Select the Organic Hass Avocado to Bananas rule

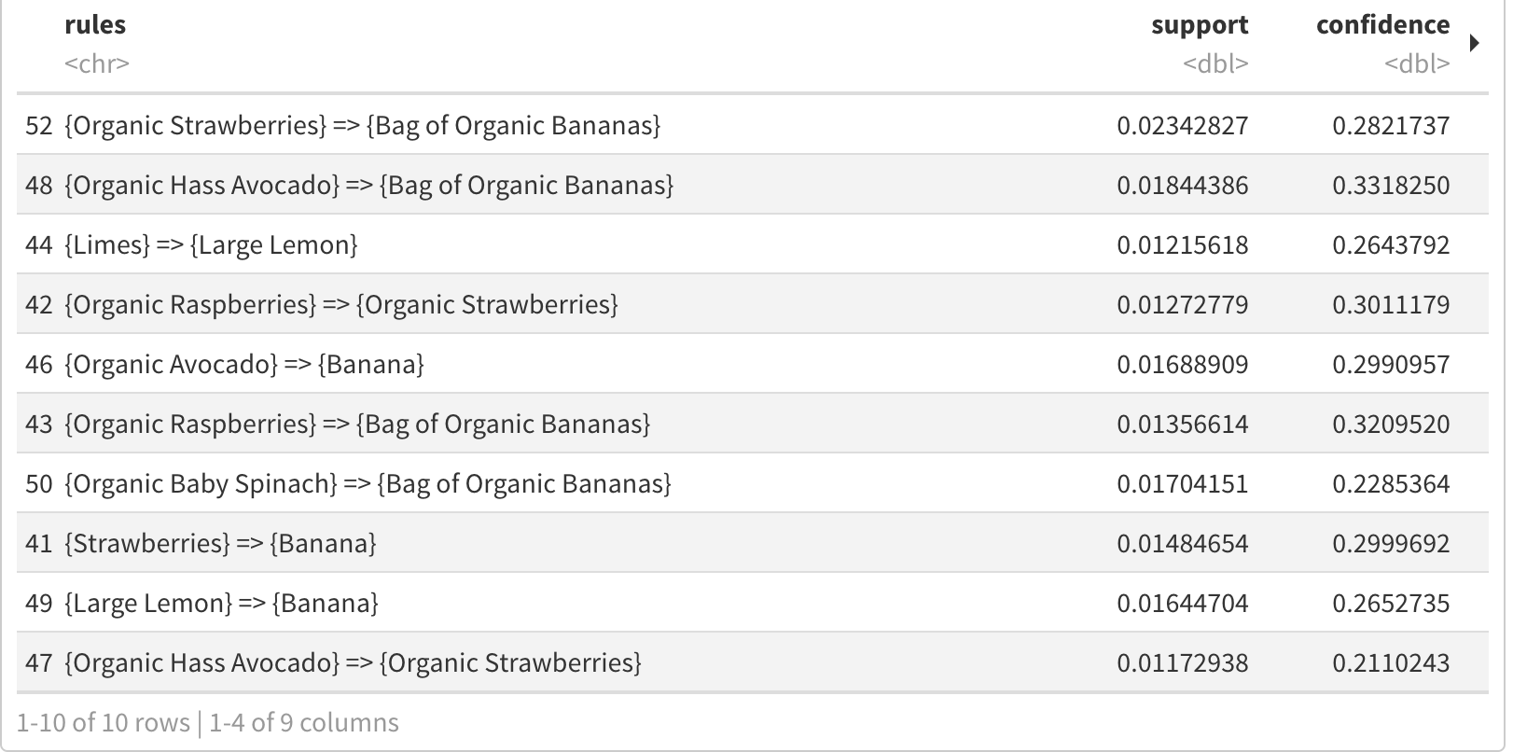point(752,185)
